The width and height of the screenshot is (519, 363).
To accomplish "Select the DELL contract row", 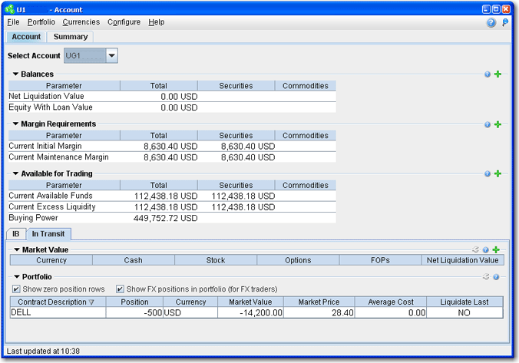I will (x=256, y=312).
